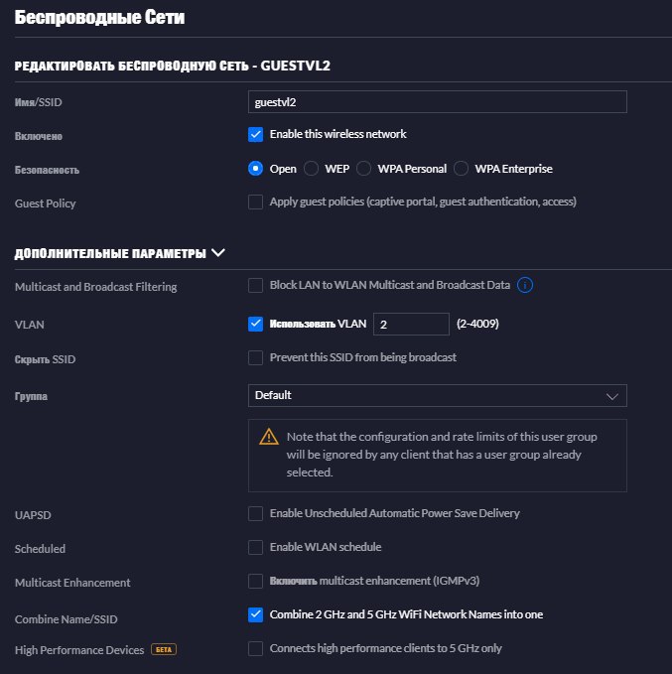
Task: Check Block LAN to WLAN Multicast
Action: (255, 285)
